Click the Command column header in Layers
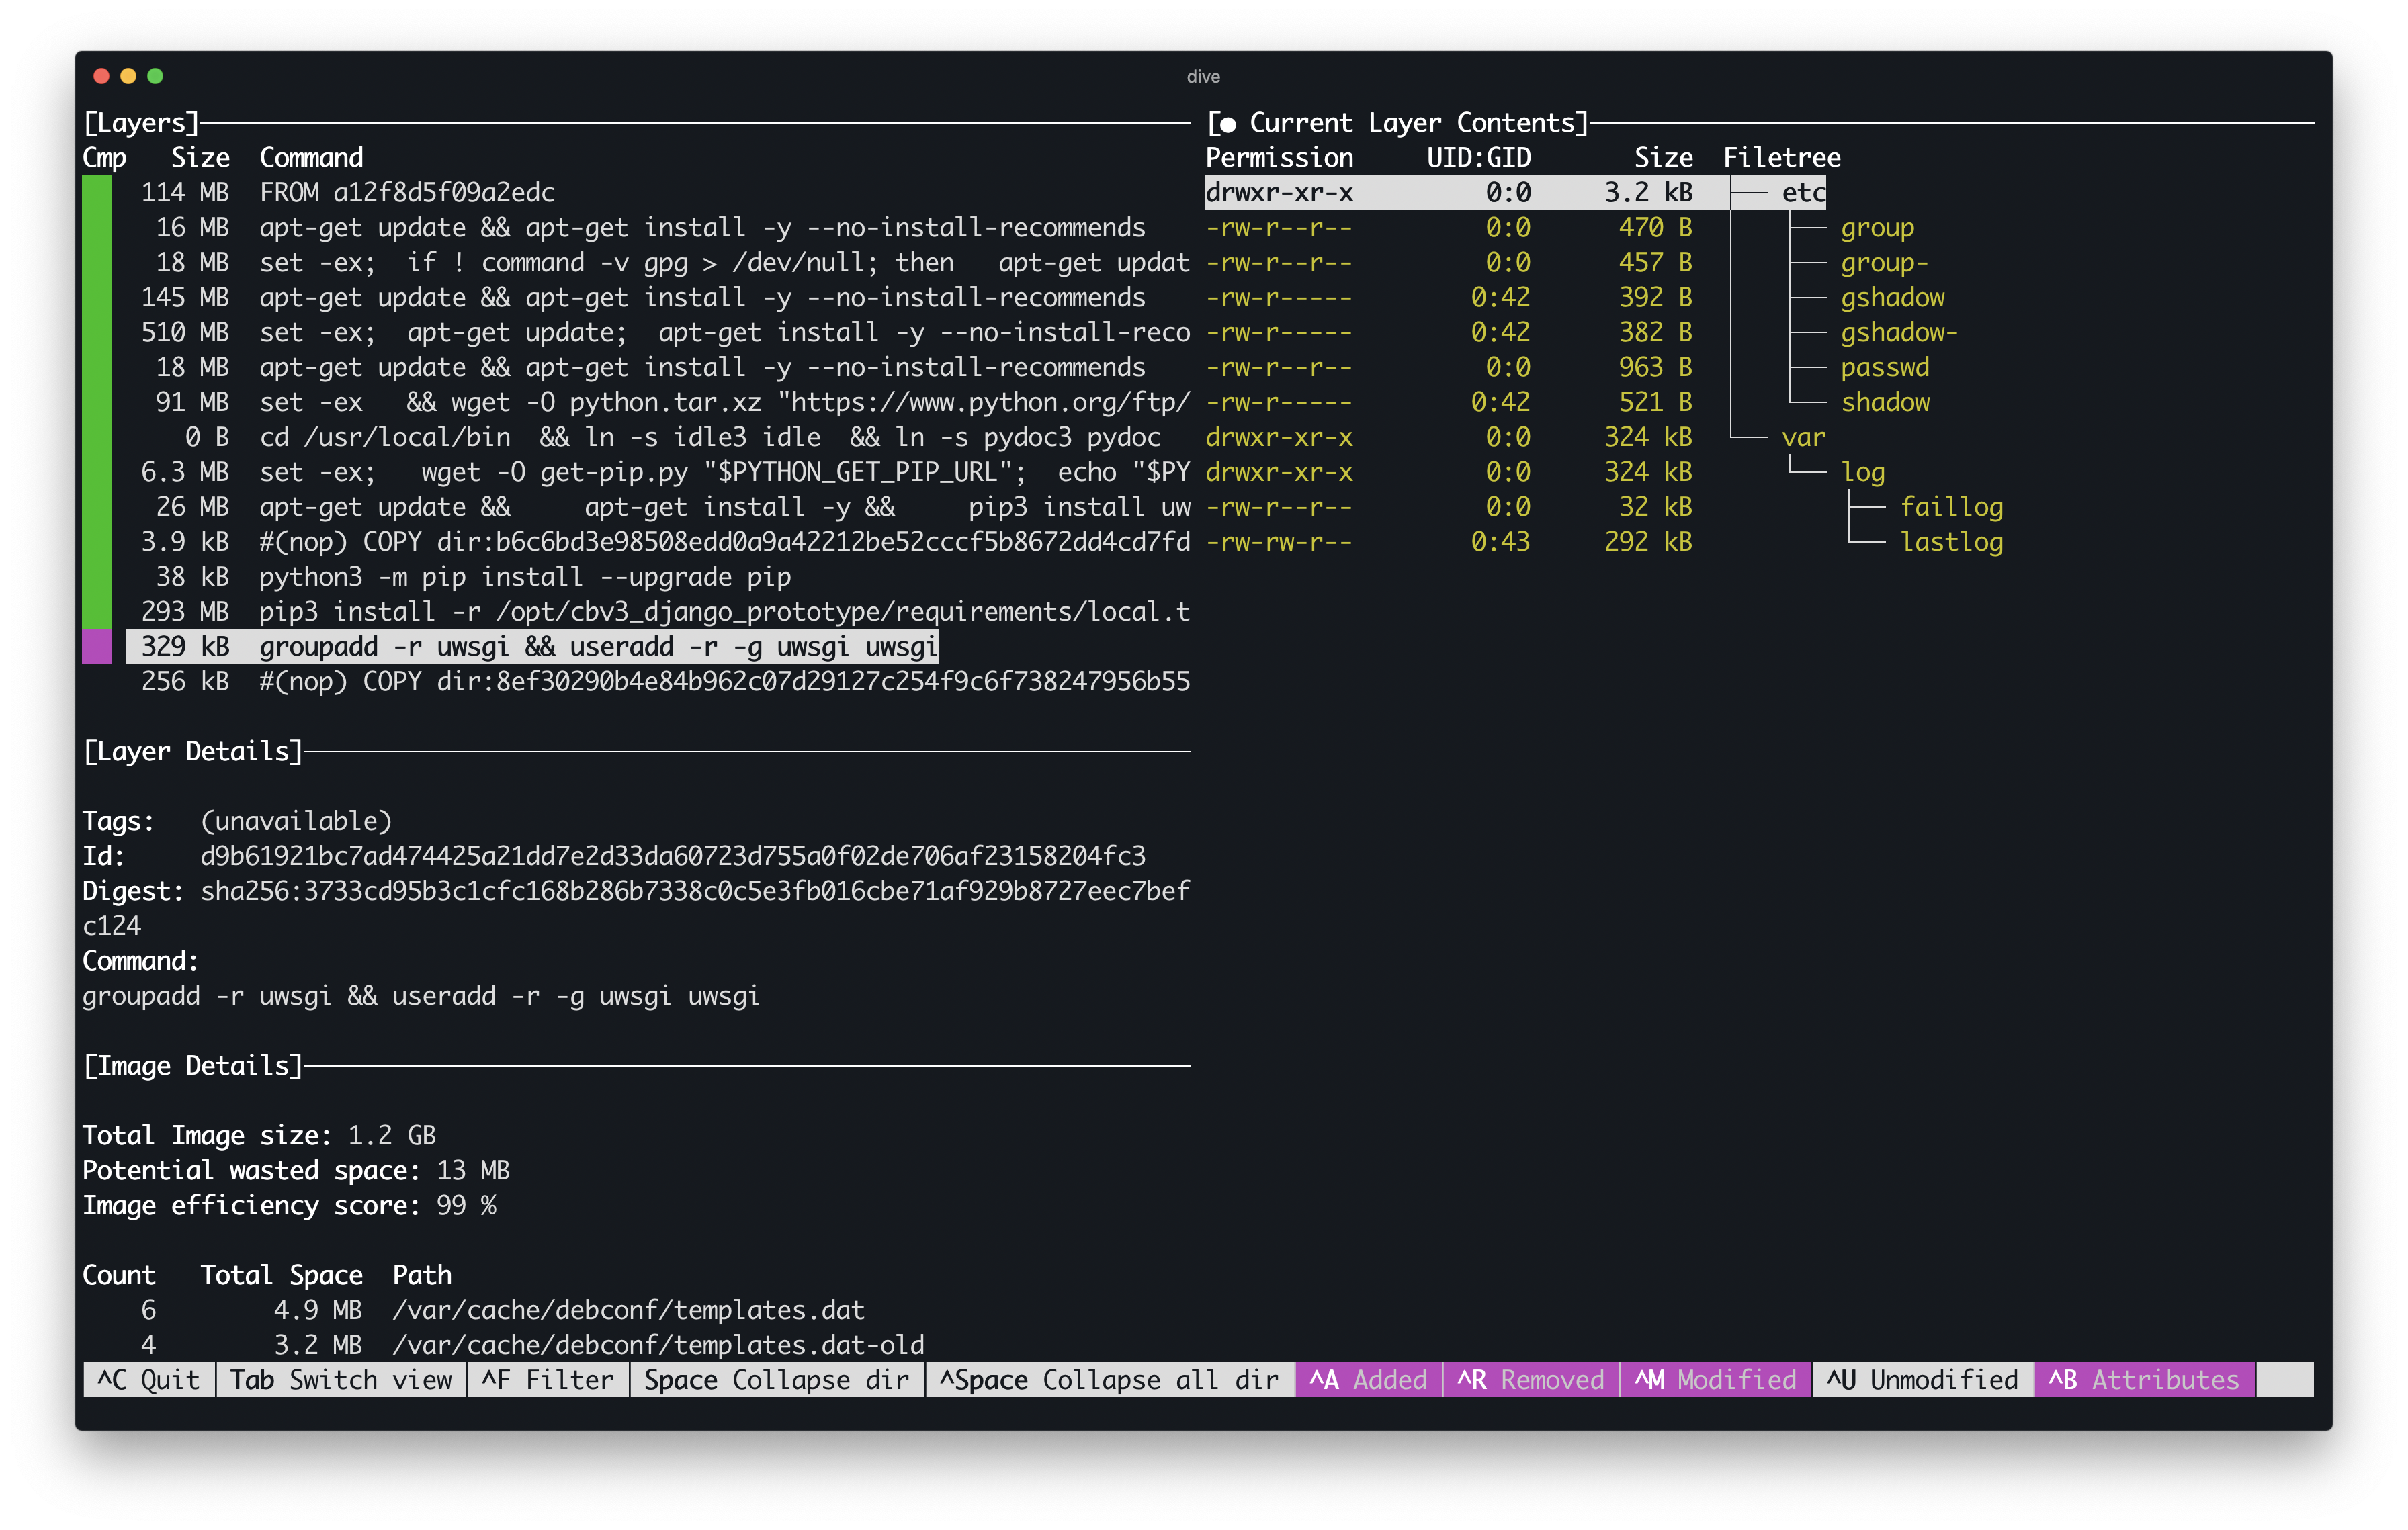Image resolution: width=2408 pixels, height=1530 pixels. pos(311,157)
